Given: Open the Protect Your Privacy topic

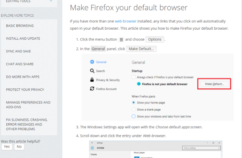Looking at the screenshot, I should (25, 90).
